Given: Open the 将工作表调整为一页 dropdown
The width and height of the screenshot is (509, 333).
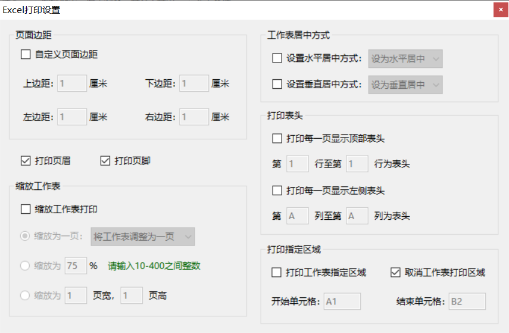Looking at the screenshot, I should point(143,236).
